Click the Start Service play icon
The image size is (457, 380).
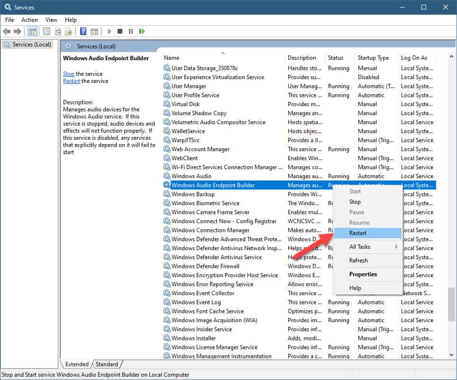coord(110,31)
